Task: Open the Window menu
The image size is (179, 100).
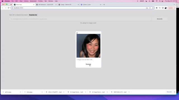Action: [x=51, y=1]
